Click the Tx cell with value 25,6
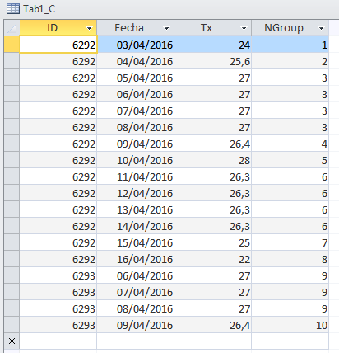339x353 pixels. pos(213,61)
